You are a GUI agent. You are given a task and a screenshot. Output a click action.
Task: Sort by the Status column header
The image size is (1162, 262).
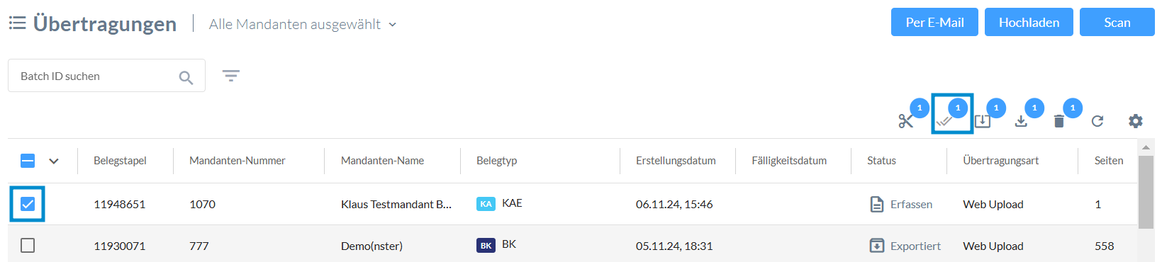tap(881, 161)
